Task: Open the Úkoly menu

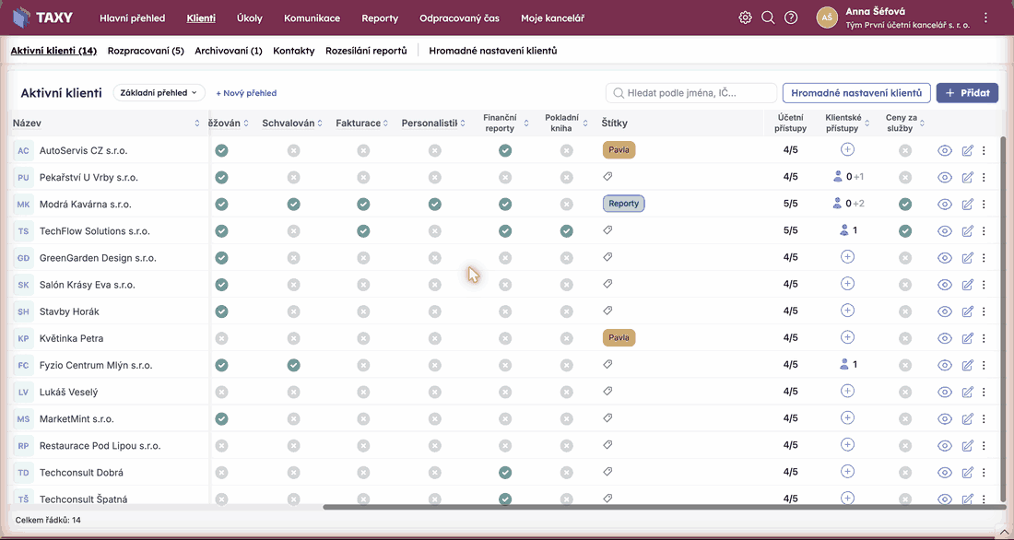Action: [250, 18]
